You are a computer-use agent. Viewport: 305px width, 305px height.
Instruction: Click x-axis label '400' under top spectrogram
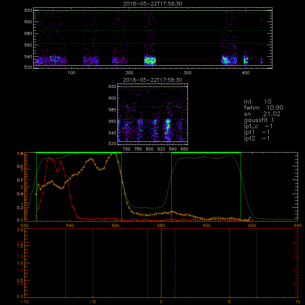click(x=246, y=73)
